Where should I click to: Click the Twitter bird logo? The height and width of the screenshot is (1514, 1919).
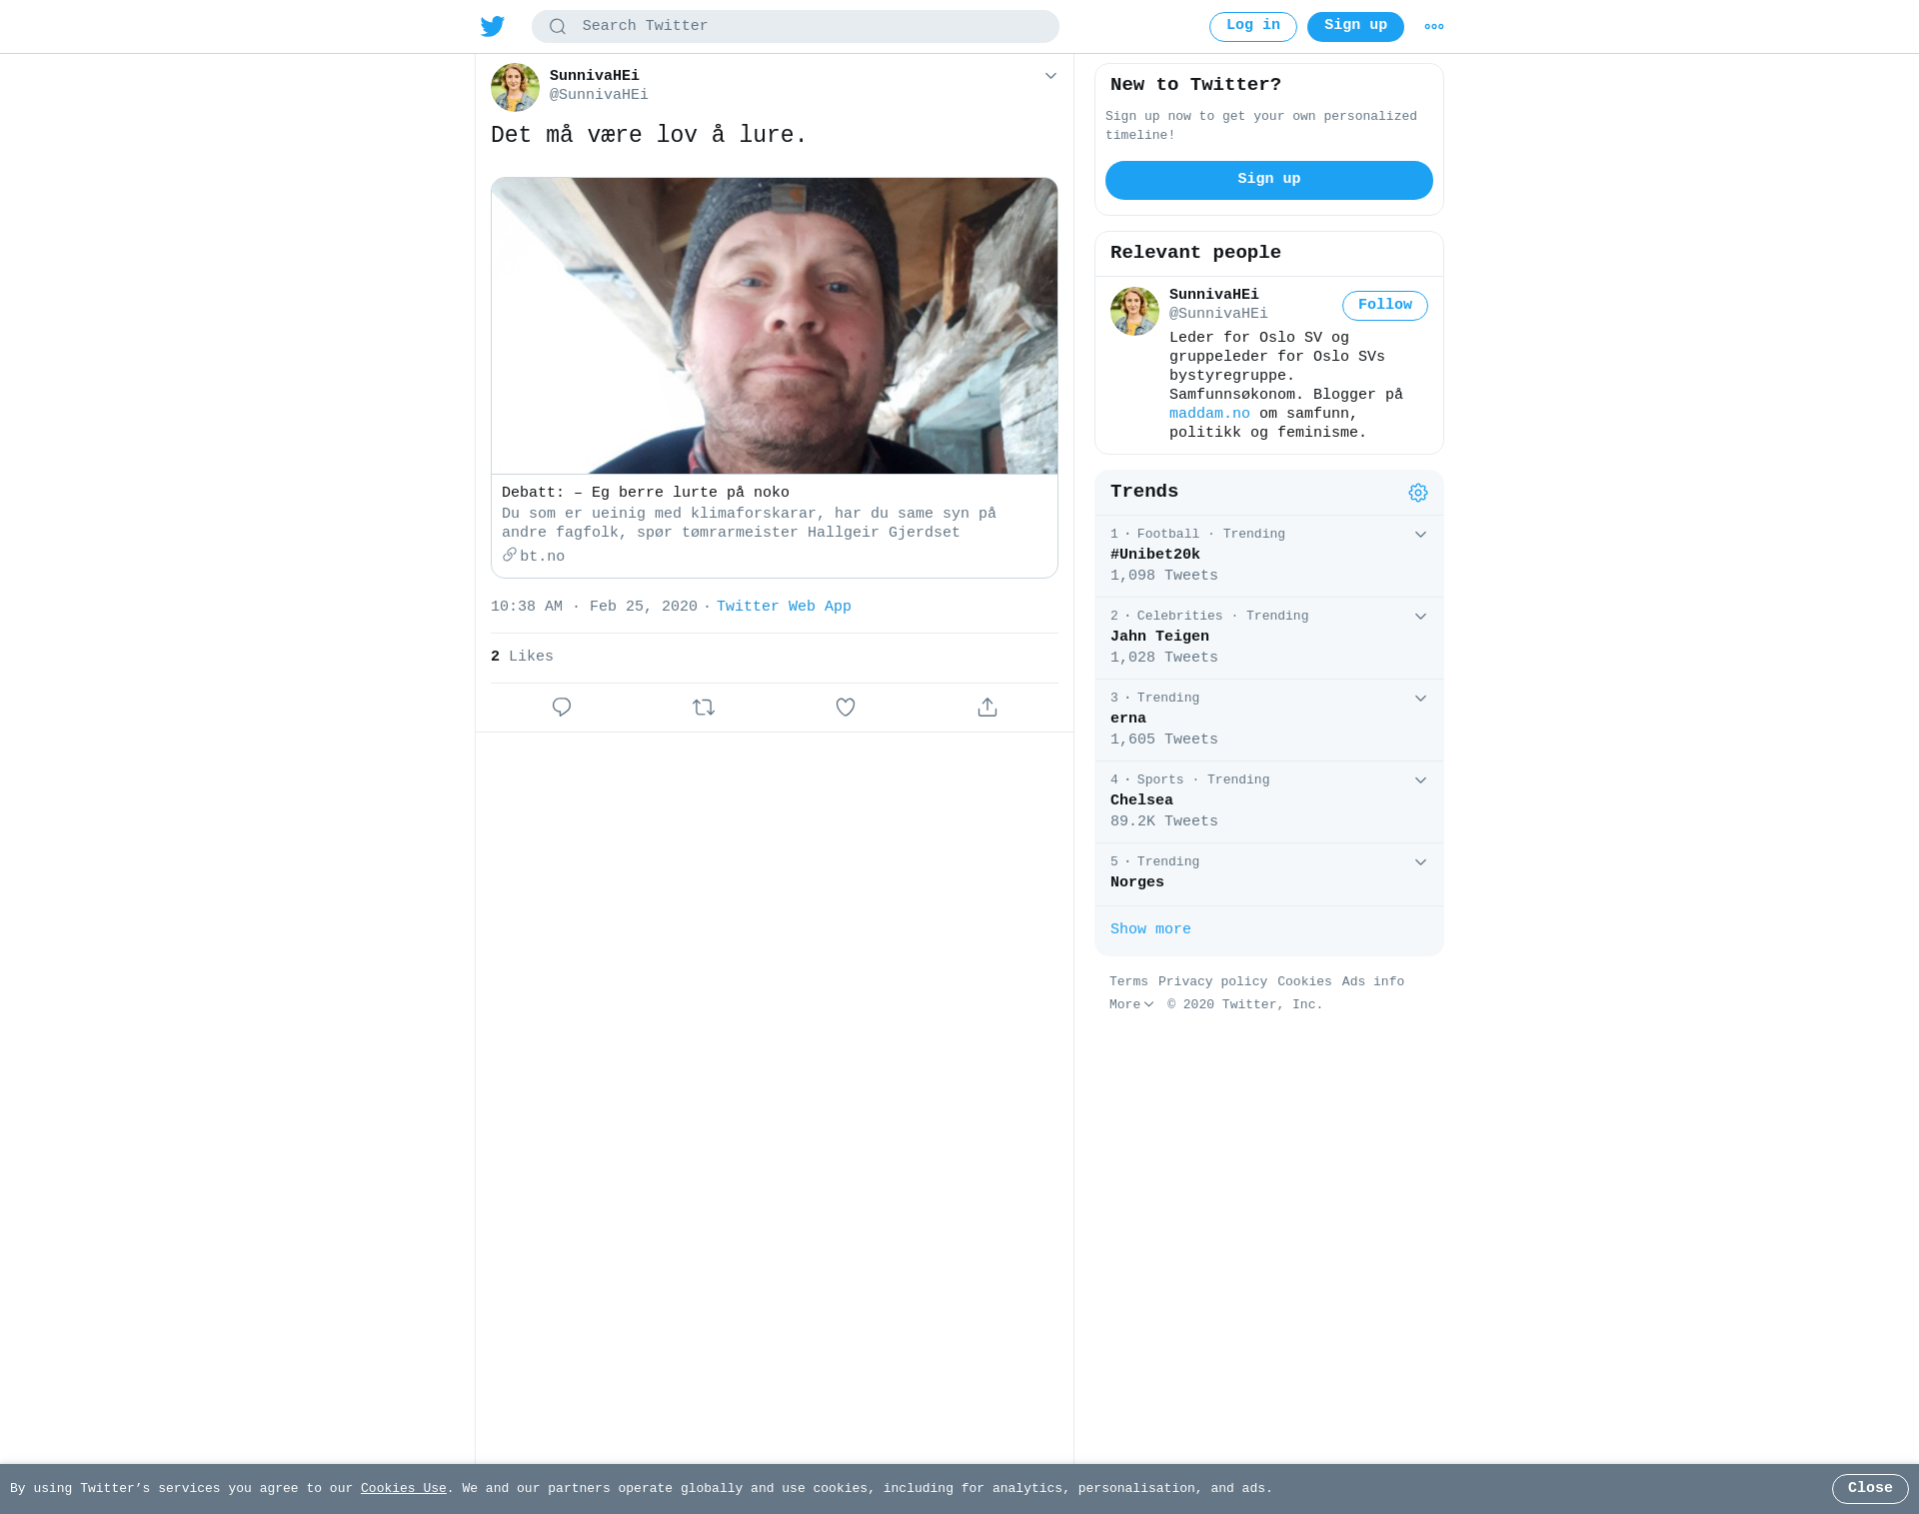coord(492,26)
